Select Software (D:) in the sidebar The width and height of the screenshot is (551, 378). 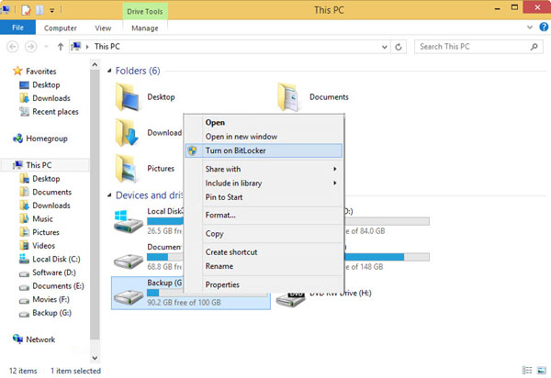click(54, 272)
